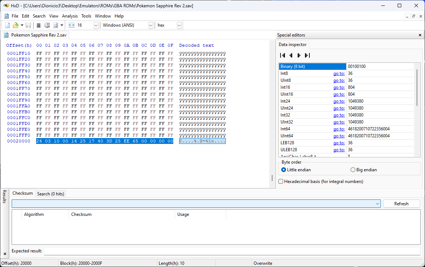Click the Open disk icon
Screen dimensions: 425x267
tap(47, 25)
